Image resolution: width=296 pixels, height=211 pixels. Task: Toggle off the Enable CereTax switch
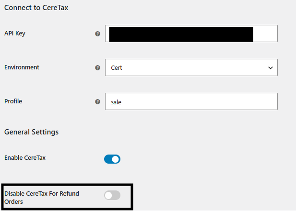click(112, 159)
